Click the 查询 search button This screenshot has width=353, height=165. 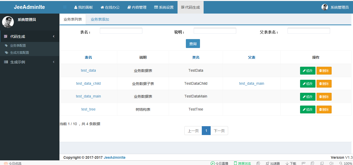coord(193,44)
